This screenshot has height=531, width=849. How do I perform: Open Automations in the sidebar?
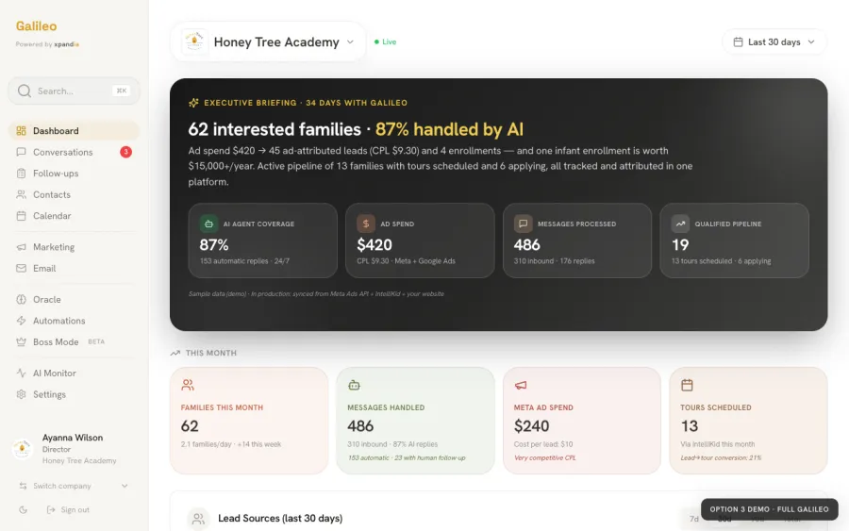pos(74,321)
